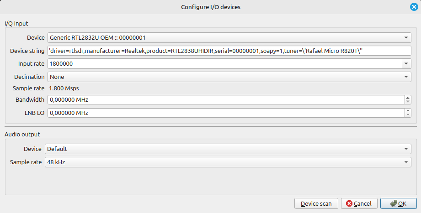Click the Device scan button
This screenshot has width=421, height=213.
[316, 203]
